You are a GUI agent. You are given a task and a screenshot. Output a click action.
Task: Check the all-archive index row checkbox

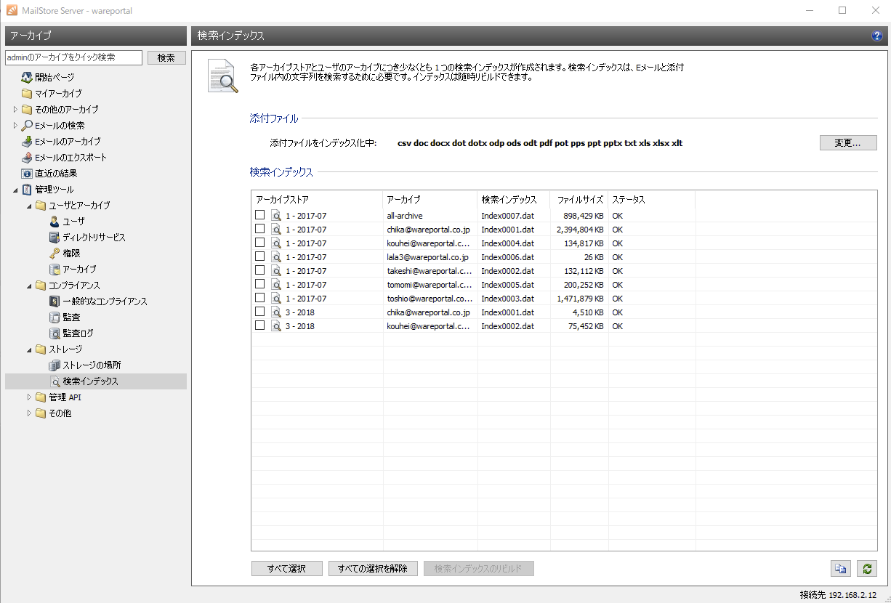(x=259, y=216)
